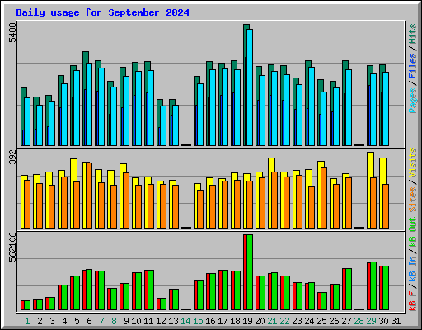The width and height of the screenshot is (422, 330).
Task: Click day 31 on the x-axis
Action: coord(396,321)
